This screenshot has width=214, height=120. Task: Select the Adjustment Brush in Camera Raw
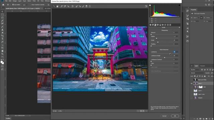[83, 6]
